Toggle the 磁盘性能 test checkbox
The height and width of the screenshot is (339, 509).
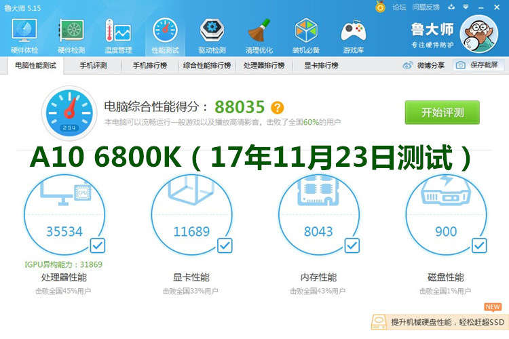tap(479, 245)
